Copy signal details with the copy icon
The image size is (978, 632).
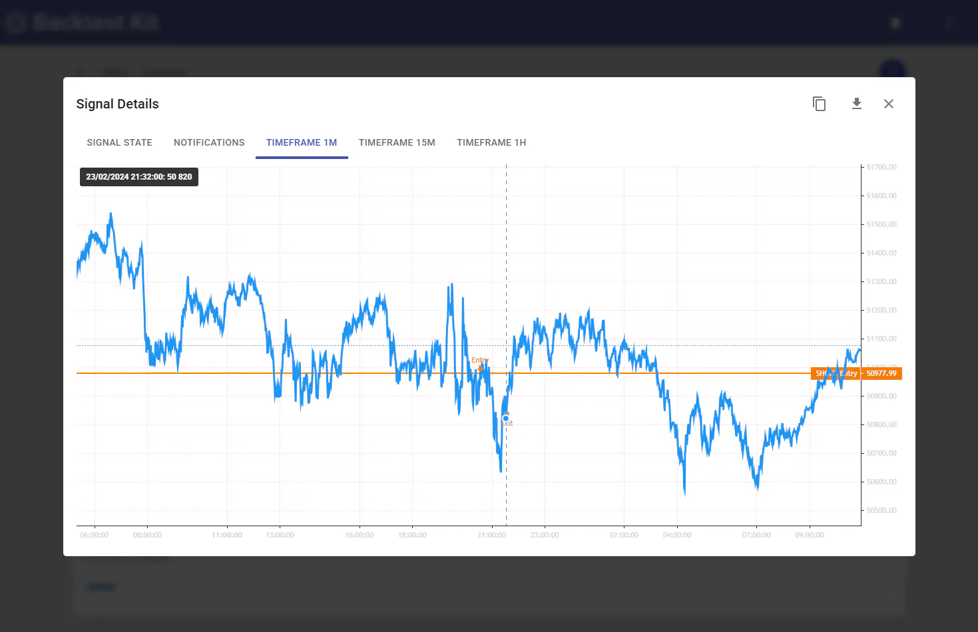819,104
